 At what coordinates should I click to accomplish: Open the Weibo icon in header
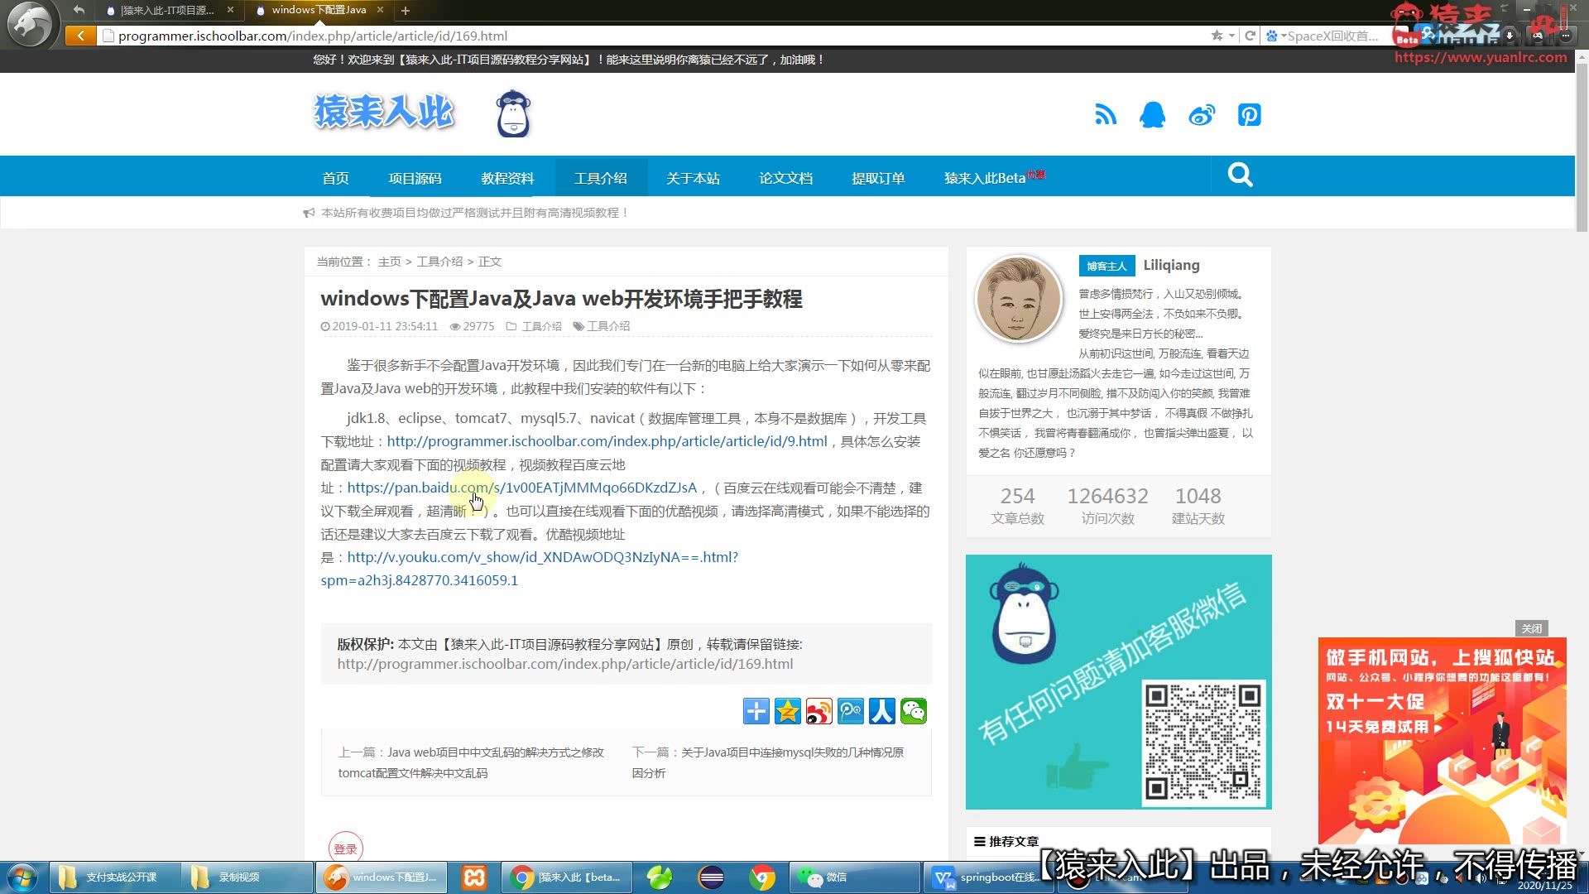coord(1202,115)
